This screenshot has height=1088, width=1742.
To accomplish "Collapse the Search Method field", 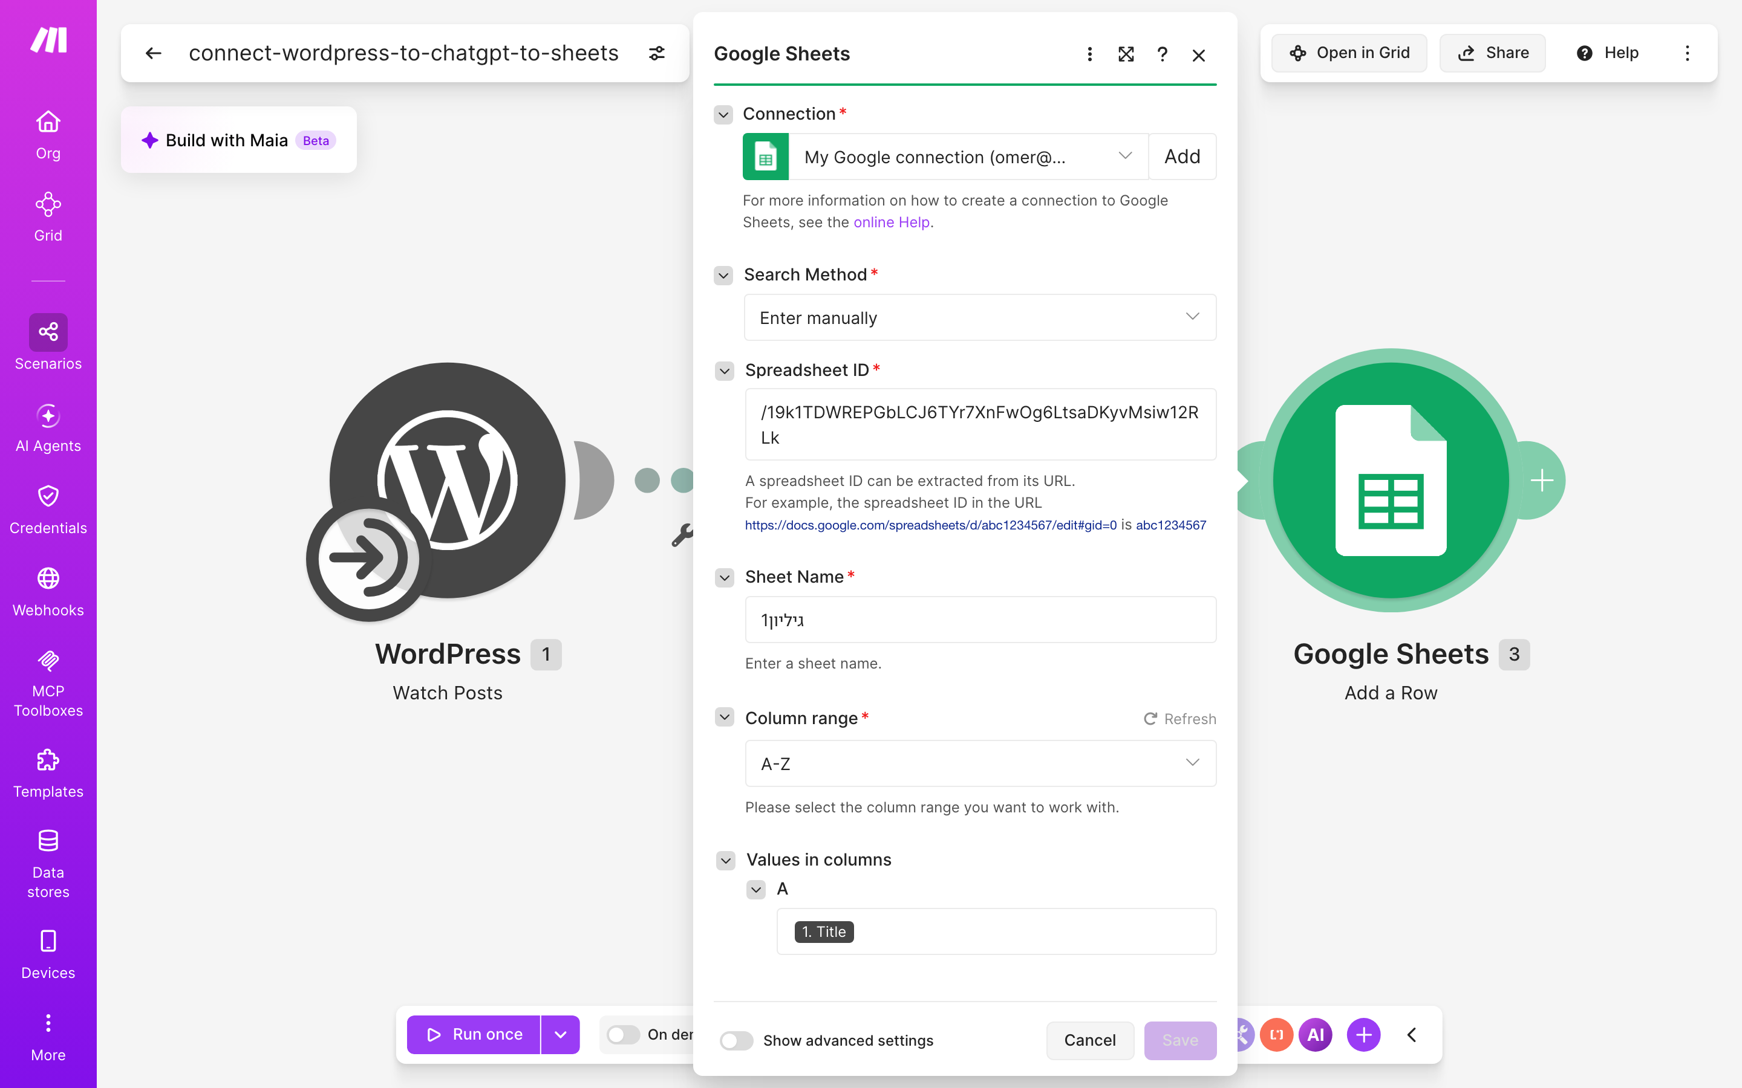I will tap(723, 275).
